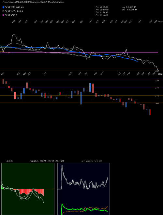Image resolution: width=163 pixels, height=215 pixels.
Task: Open the MACD indicator chart panel
Action: [28, 189]
